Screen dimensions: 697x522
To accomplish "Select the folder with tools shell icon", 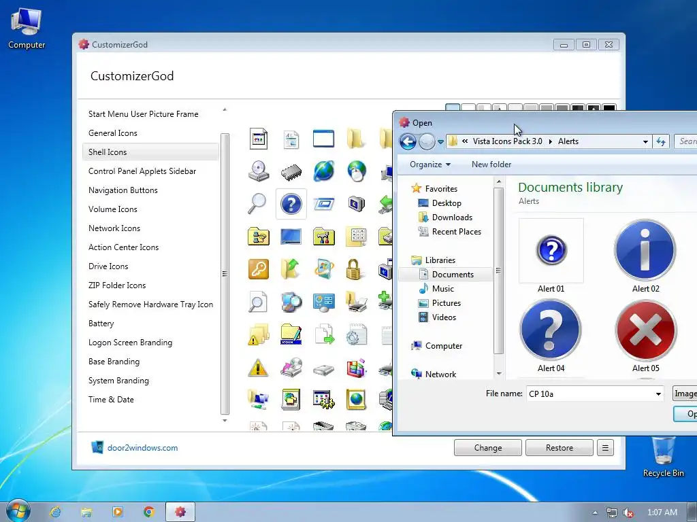I will click(323, 237).
